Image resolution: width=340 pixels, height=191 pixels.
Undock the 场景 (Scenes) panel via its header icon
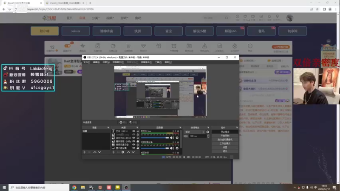click(108, 128)
